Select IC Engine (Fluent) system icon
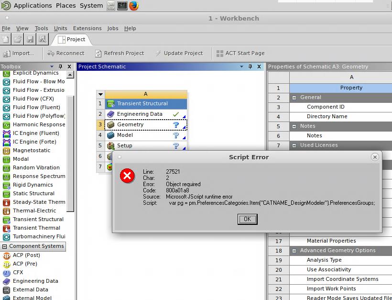This screenshot has height=300, width=392. 6,133
